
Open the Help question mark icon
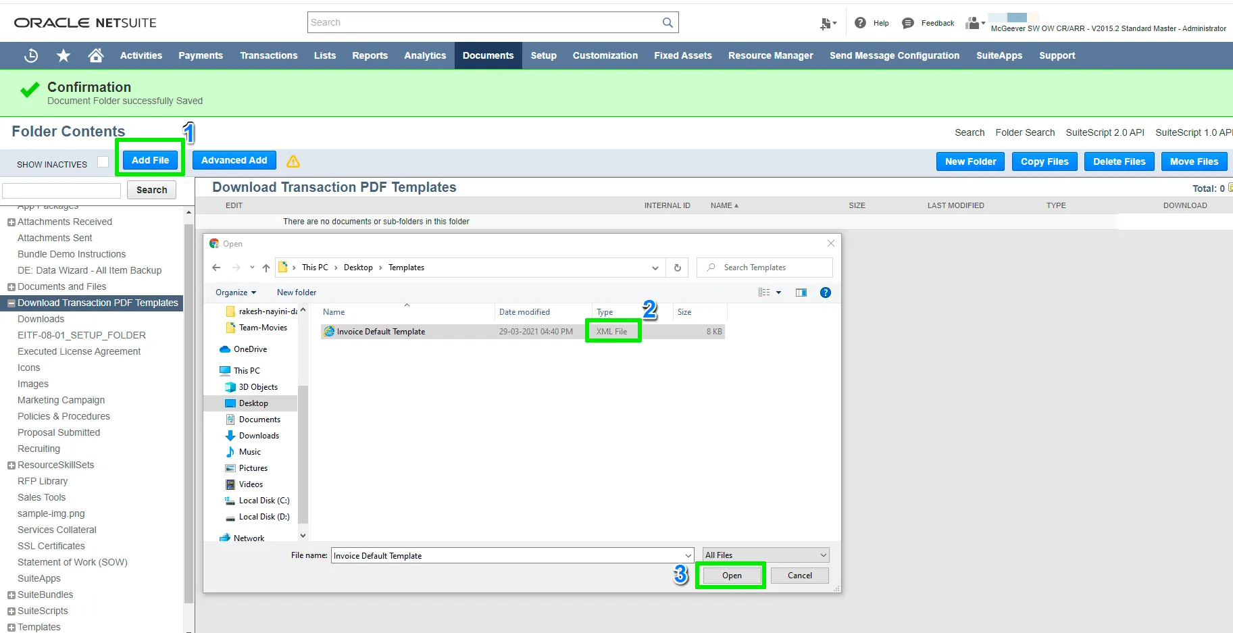pyautogui.click(x=860, y=23)
